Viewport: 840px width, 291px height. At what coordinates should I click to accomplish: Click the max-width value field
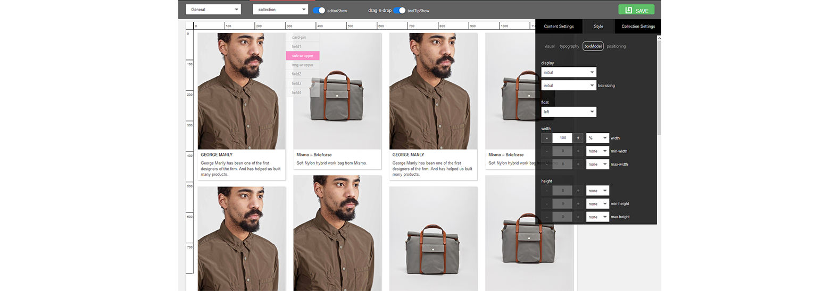pyautogui.click(x=562, y=165)
